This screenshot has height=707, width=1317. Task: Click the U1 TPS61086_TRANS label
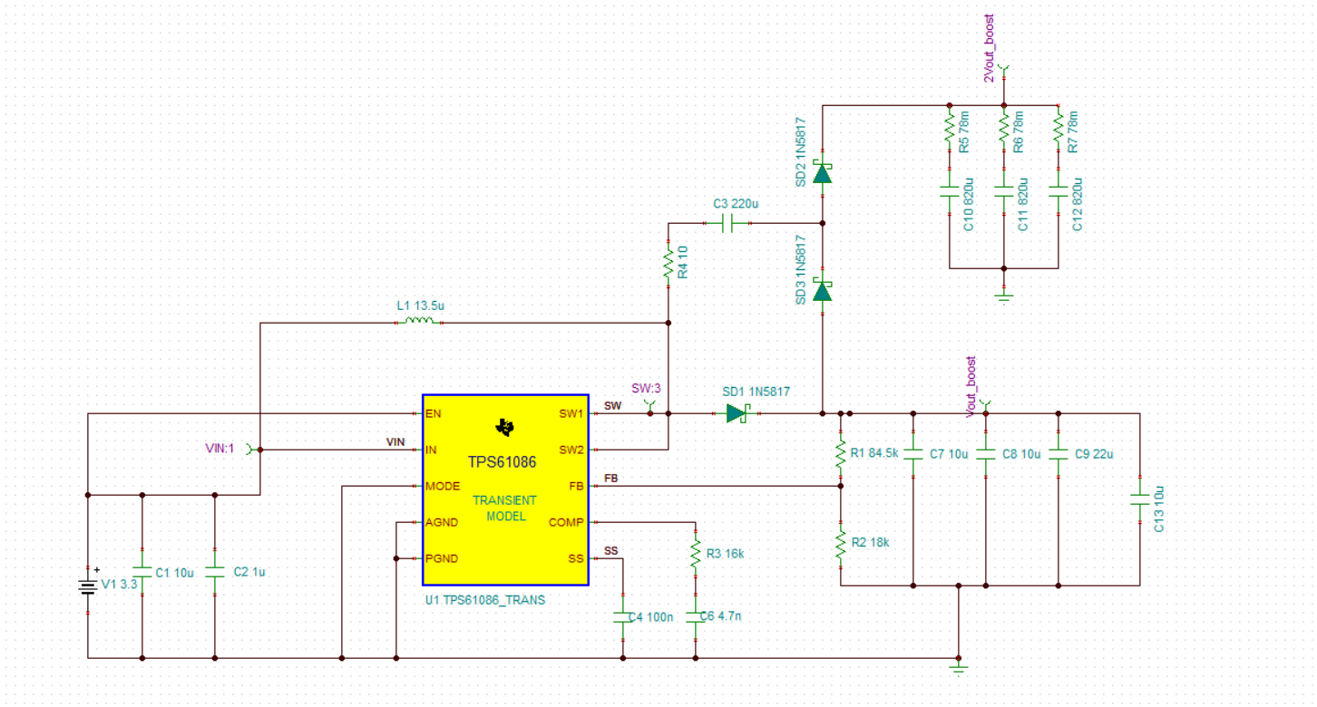pyautogui.click(x=485, y=600)
